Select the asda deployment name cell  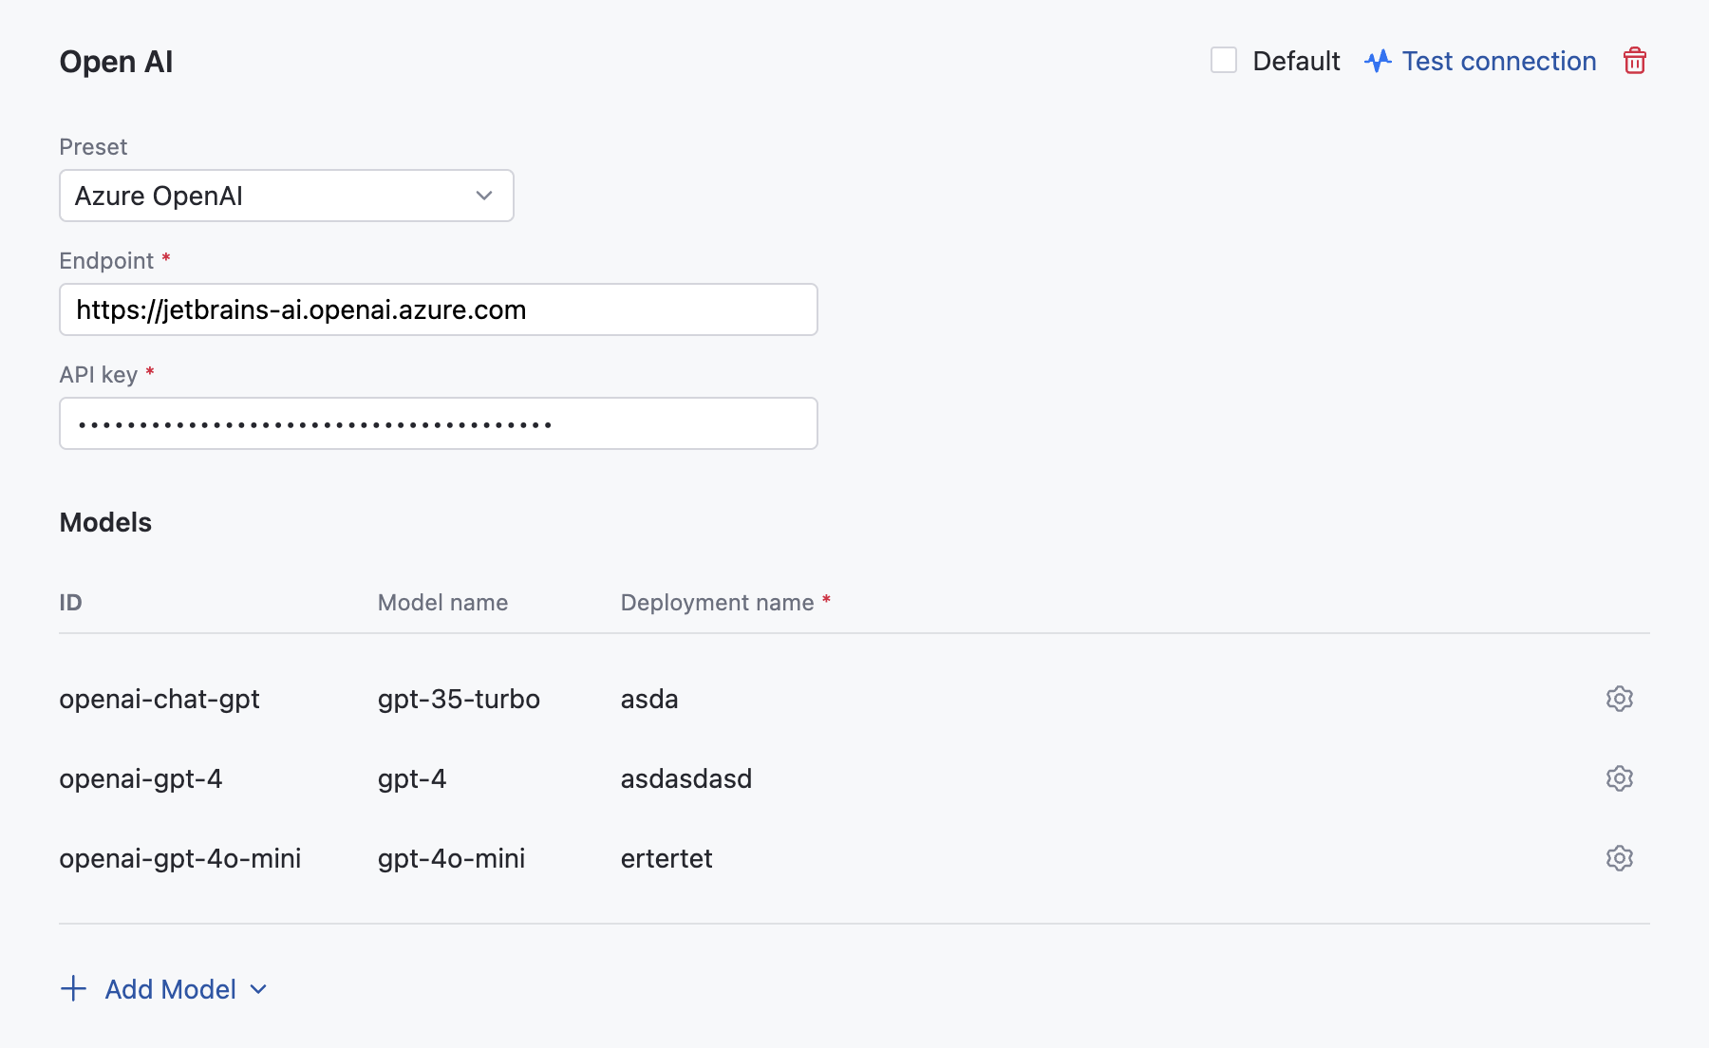649,699
